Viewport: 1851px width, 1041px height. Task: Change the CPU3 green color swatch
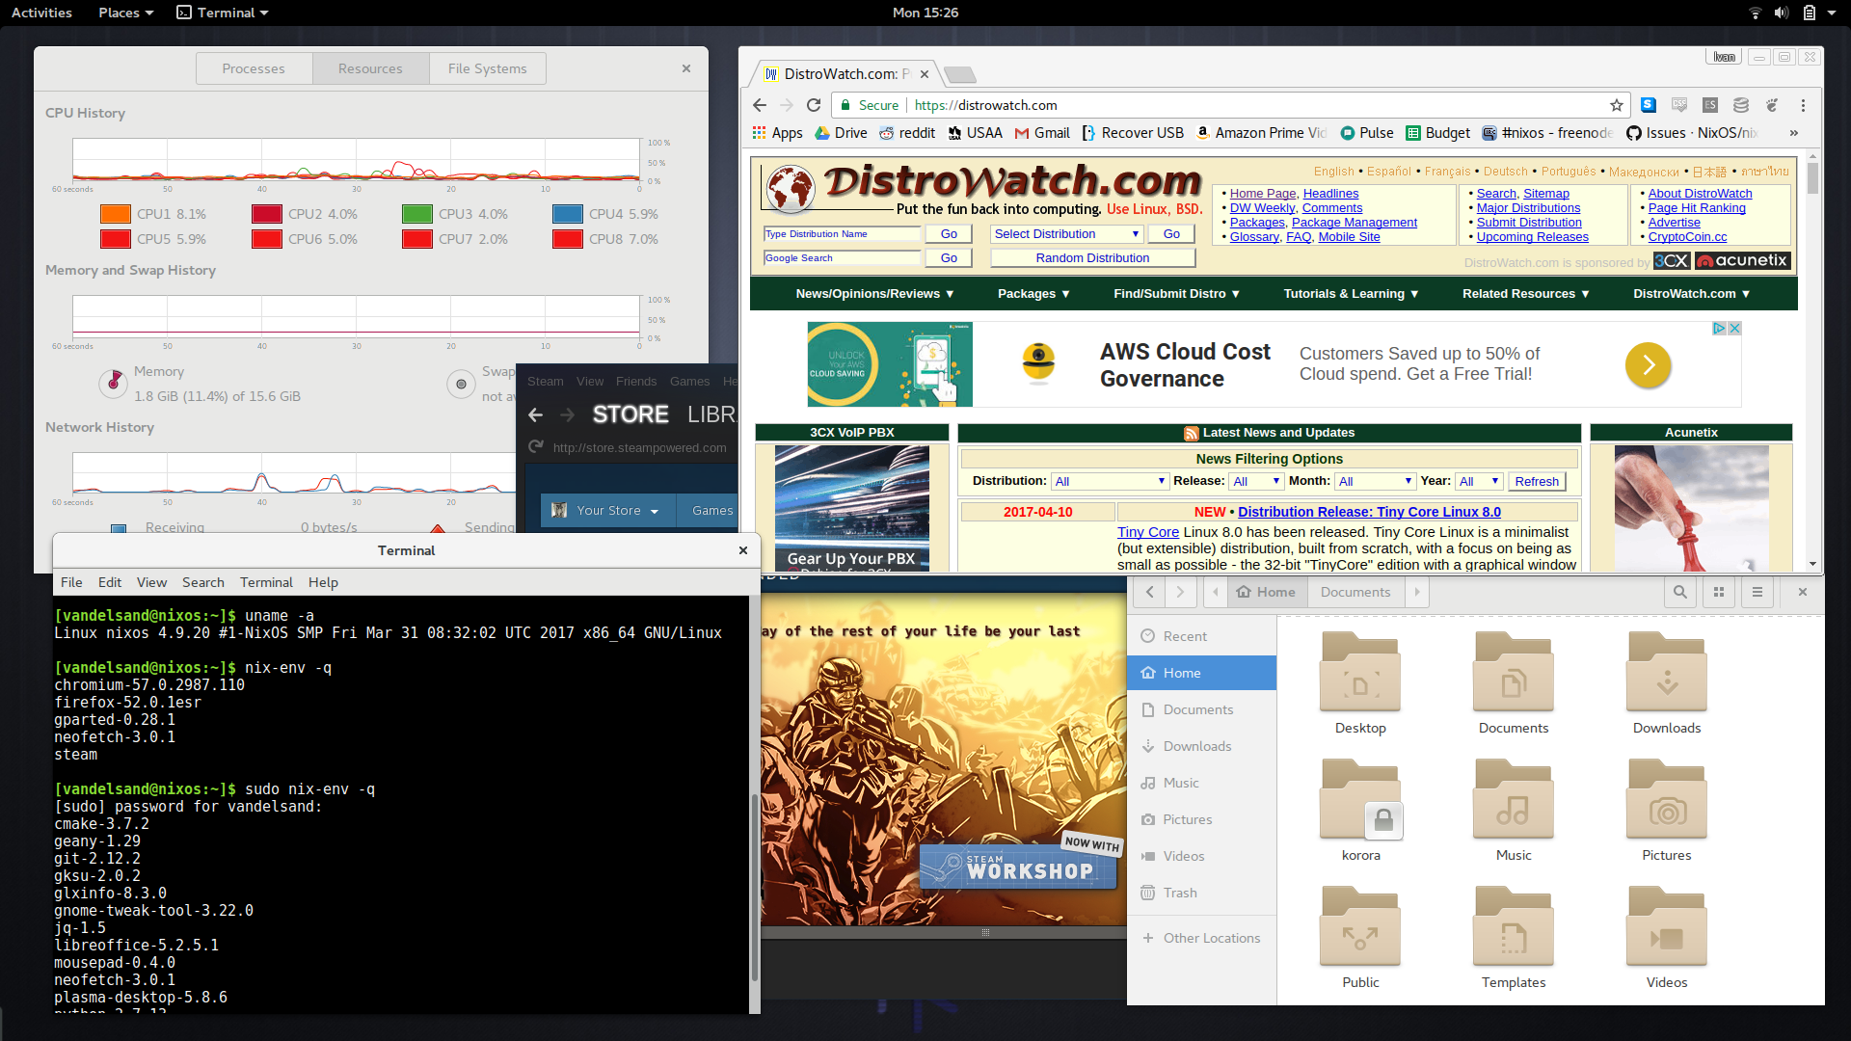[x=417, y=214]
